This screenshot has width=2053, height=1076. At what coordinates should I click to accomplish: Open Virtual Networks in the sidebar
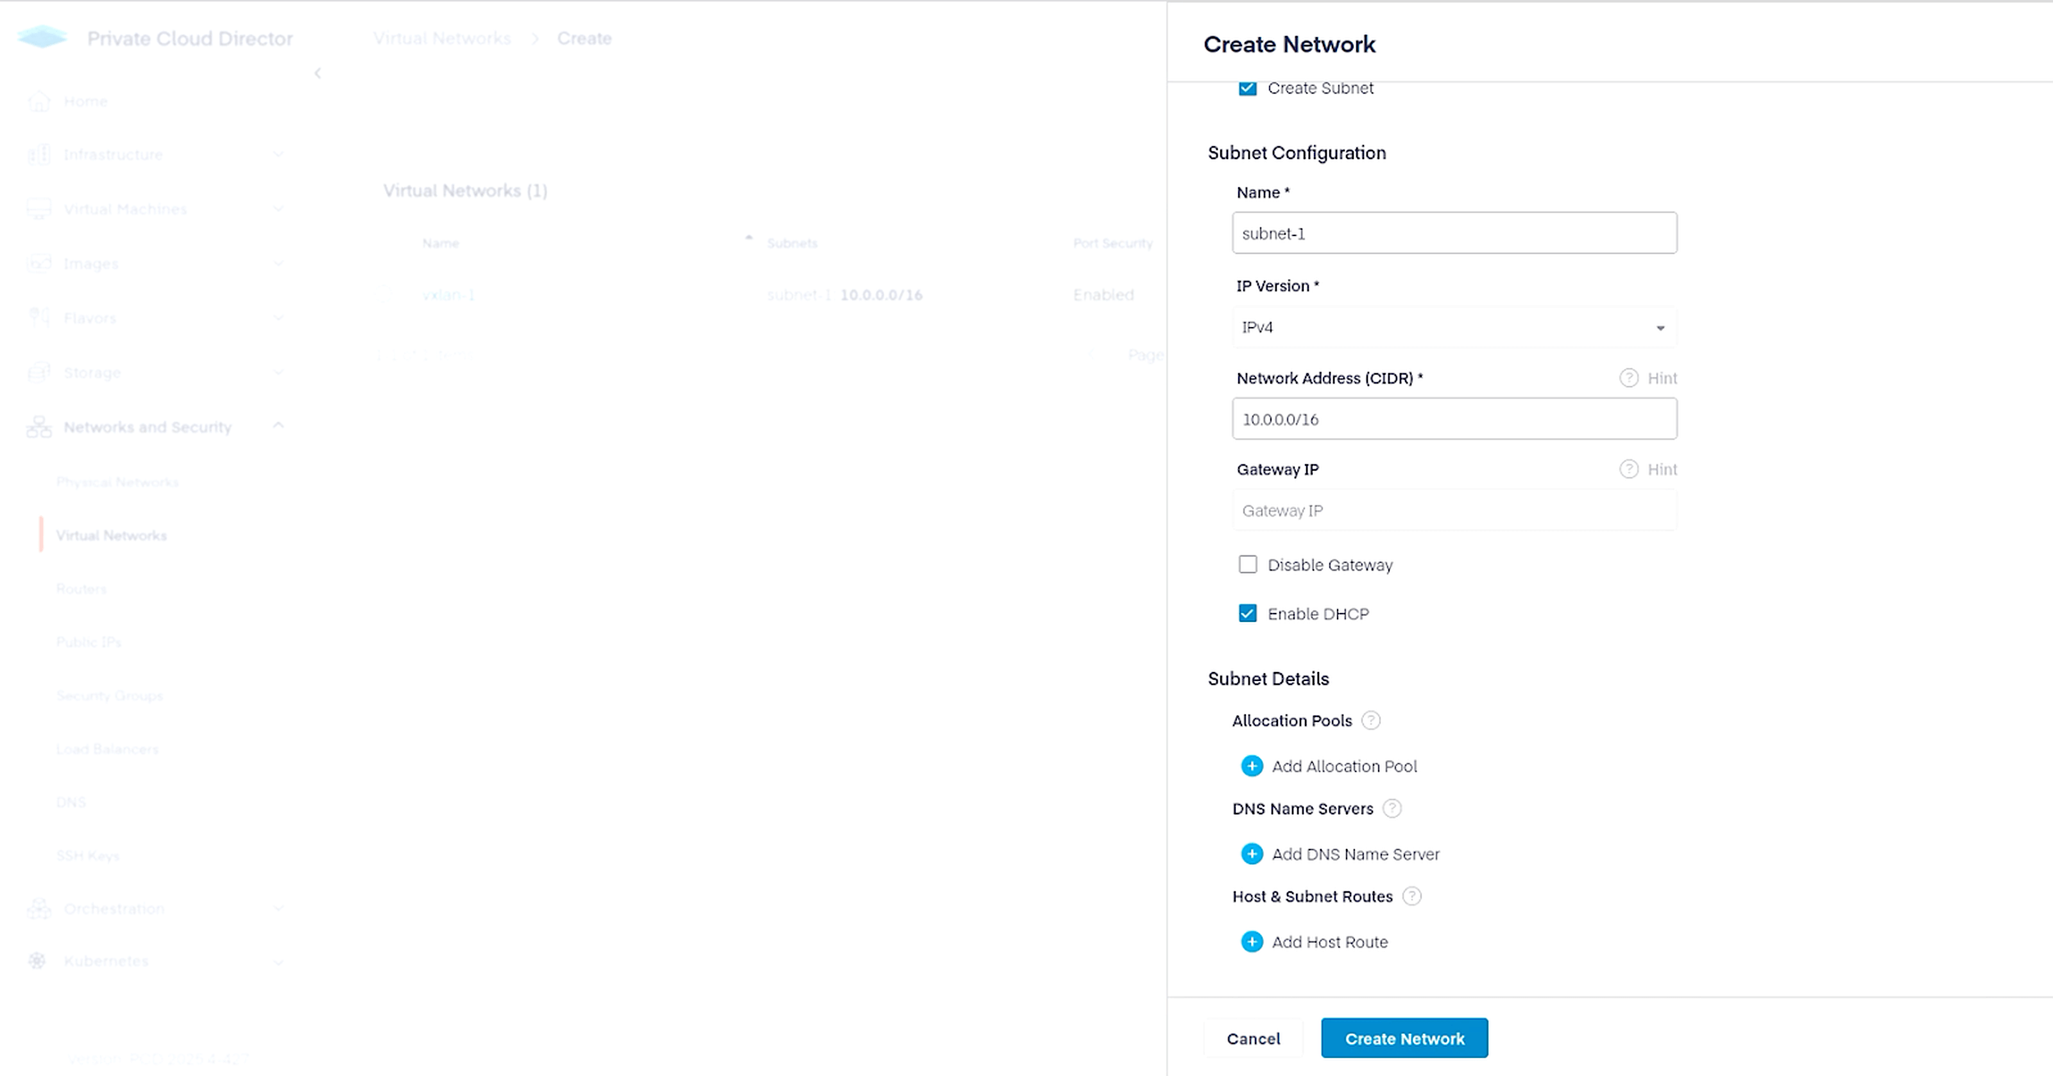tap(112, 535)
